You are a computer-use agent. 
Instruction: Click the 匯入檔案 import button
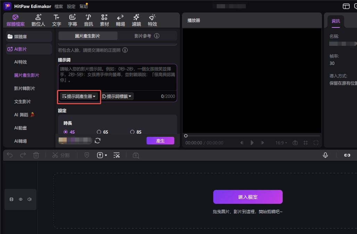point(248,197)
